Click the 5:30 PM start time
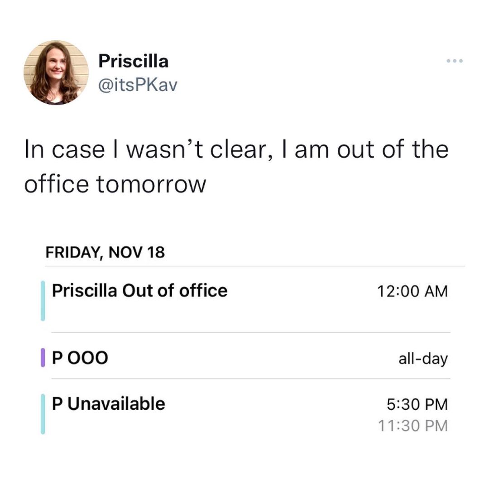The height and width of the screenshot is (489, 489). tap(417, 404)
